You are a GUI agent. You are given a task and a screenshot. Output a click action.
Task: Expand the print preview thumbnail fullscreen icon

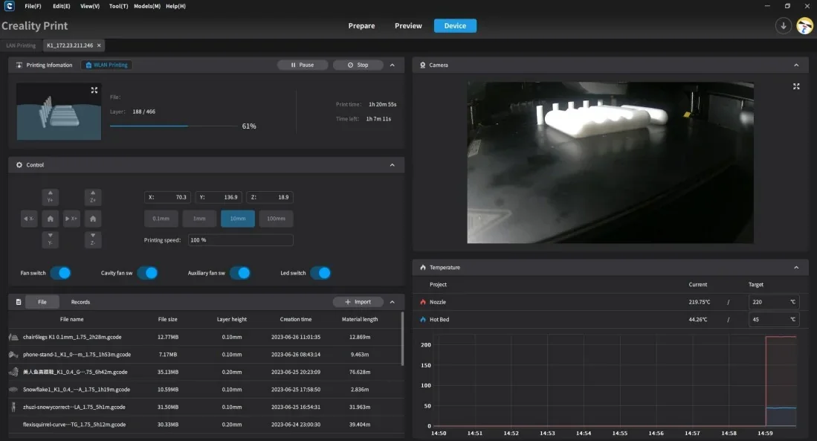click(x=94, y=90)
